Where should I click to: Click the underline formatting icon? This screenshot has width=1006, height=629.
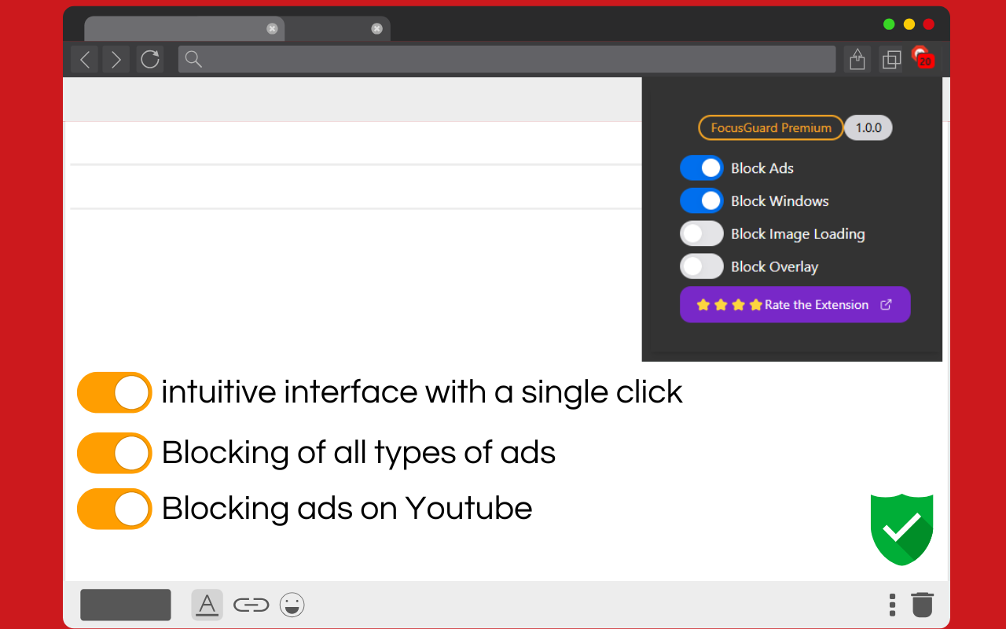(x=207, y=605)
